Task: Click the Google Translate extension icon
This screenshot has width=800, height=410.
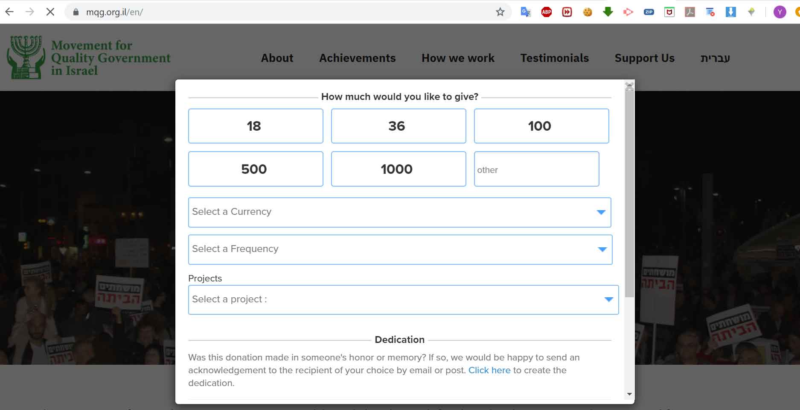Action: click(526, 12)
